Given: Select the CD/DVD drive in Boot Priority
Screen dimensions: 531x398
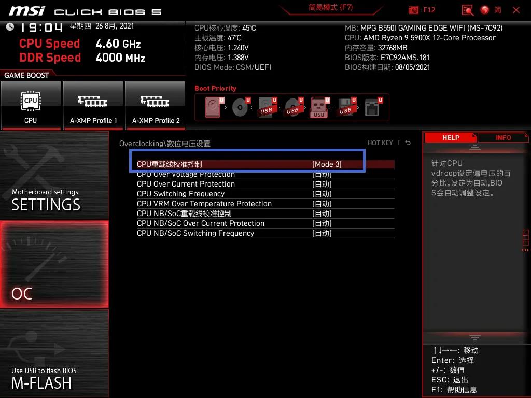Looking at the screenshot, I should 239,107.
